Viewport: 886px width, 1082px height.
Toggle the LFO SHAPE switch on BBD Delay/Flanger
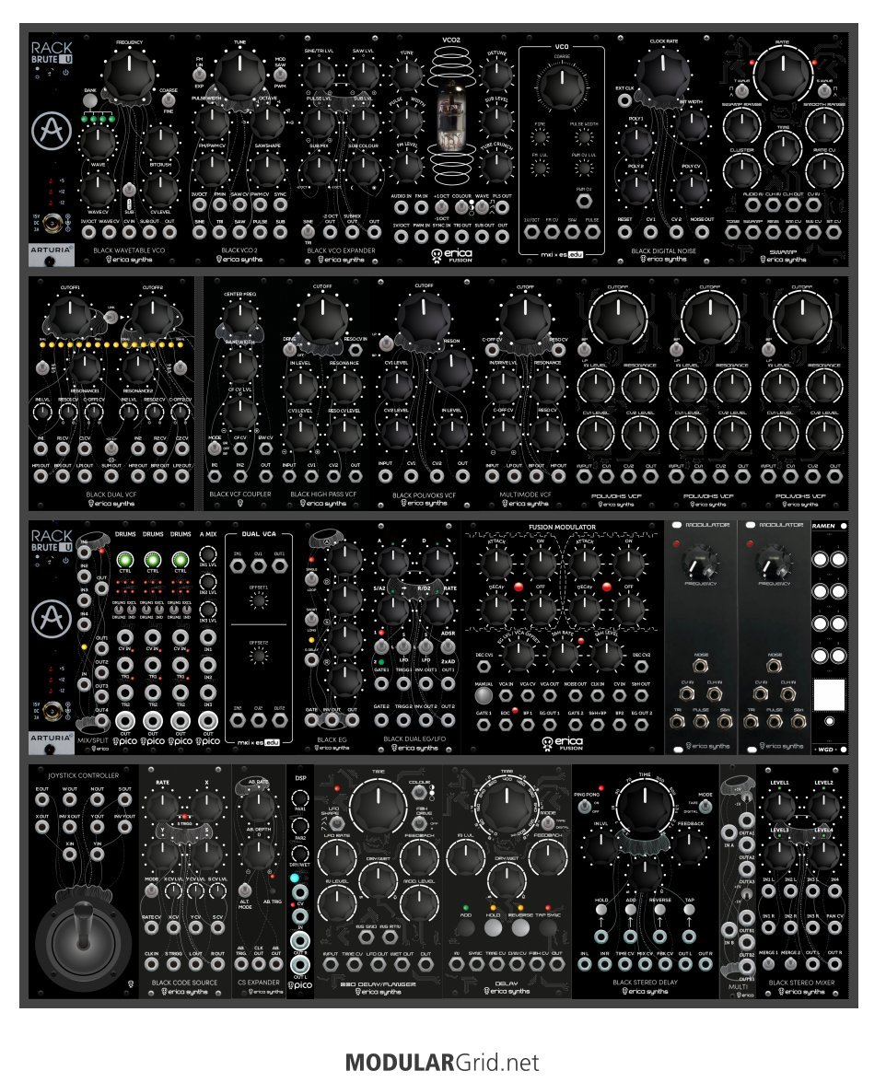pyautogui.click(x=337, y=823)
